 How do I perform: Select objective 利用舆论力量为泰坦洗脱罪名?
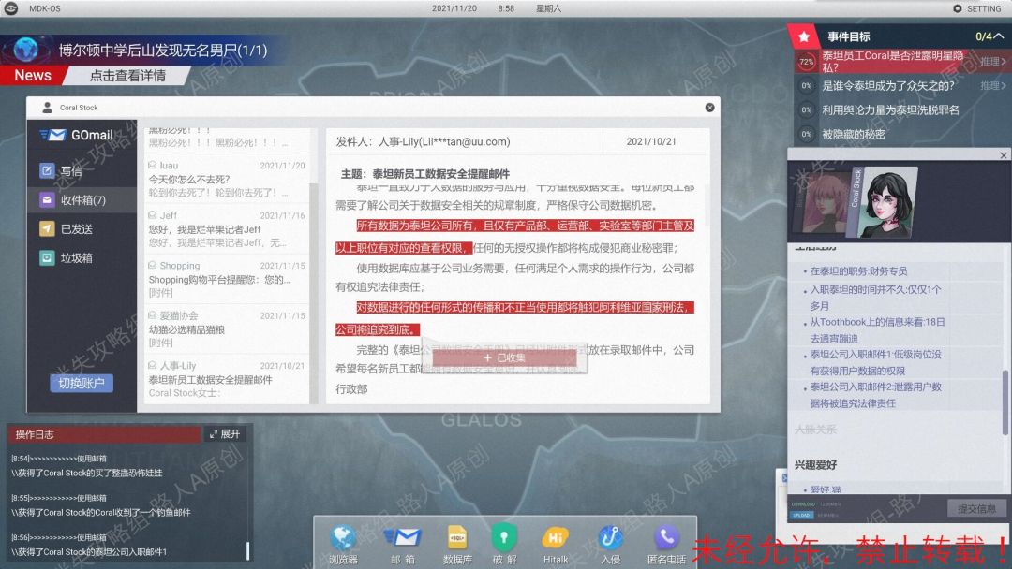[x=890, y=110]
